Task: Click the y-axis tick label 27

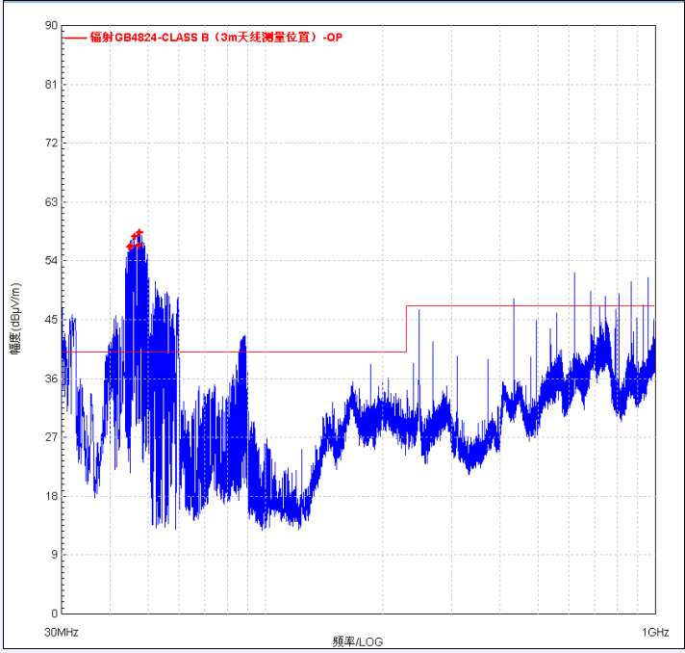Action: pos(51,437)
